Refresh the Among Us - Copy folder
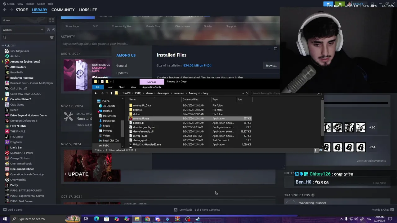Screen dimensions: 397x223 tap(247, 93)
